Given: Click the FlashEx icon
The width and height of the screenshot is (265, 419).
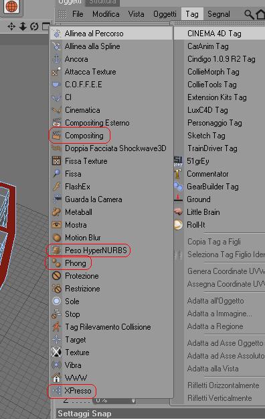Looking at the screenshot, I should (x=56, y=187).
